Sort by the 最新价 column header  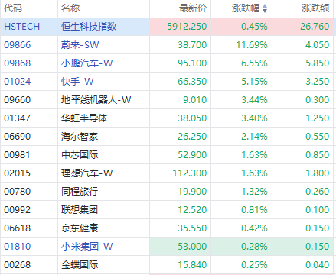point(193,8)
